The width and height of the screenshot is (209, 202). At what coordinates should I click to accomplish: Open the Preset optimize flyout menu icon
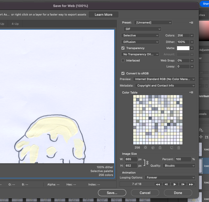click(x=191, y=23)
